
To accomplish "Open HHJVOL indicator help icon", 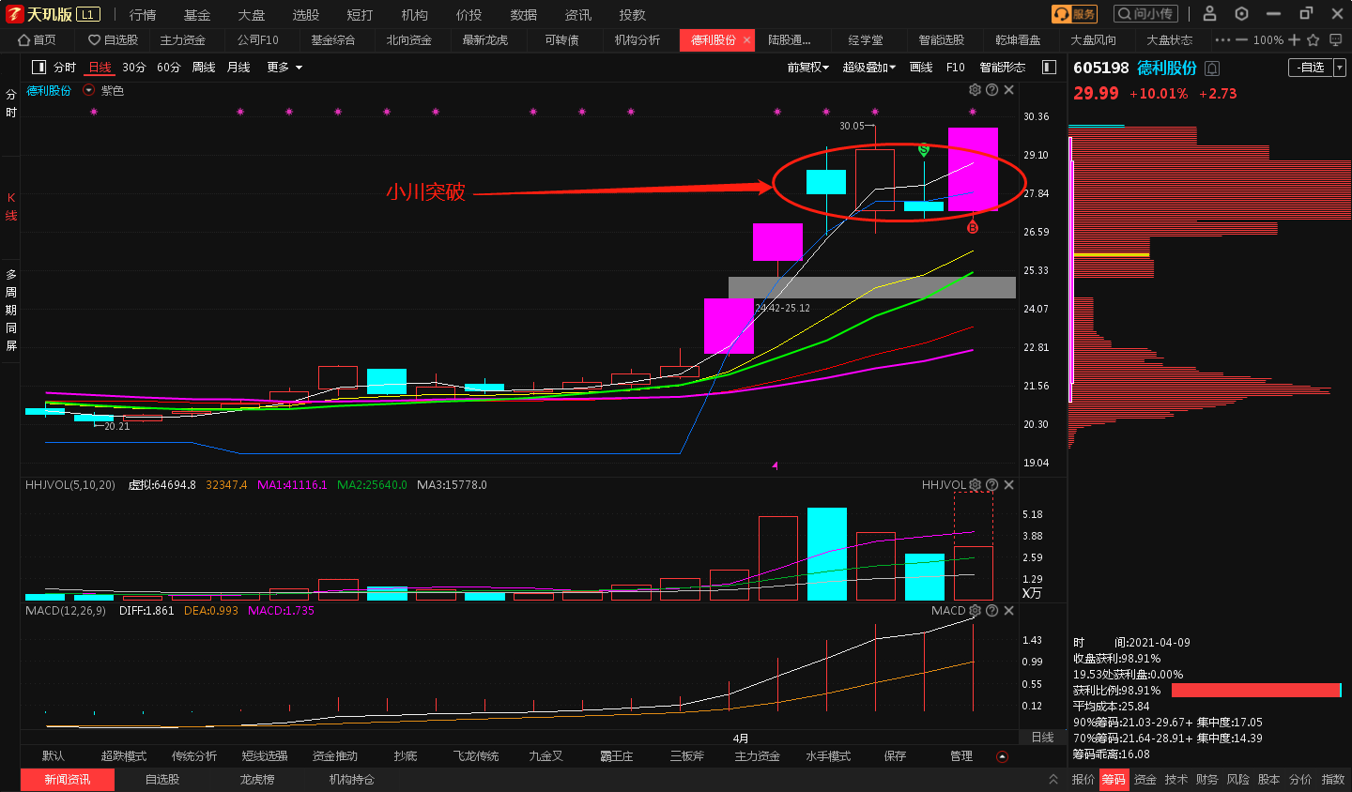I will click(x=991, y=485).
